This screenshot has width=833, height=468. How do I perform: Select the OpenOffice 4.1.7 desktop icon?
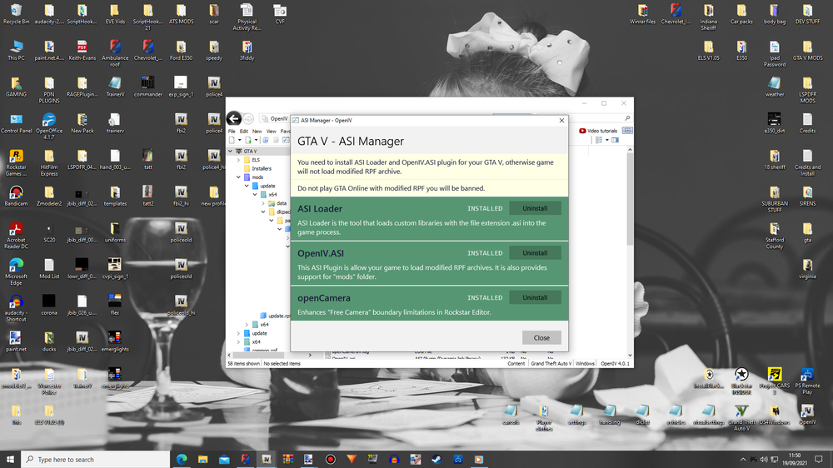[x=49, y=126]
